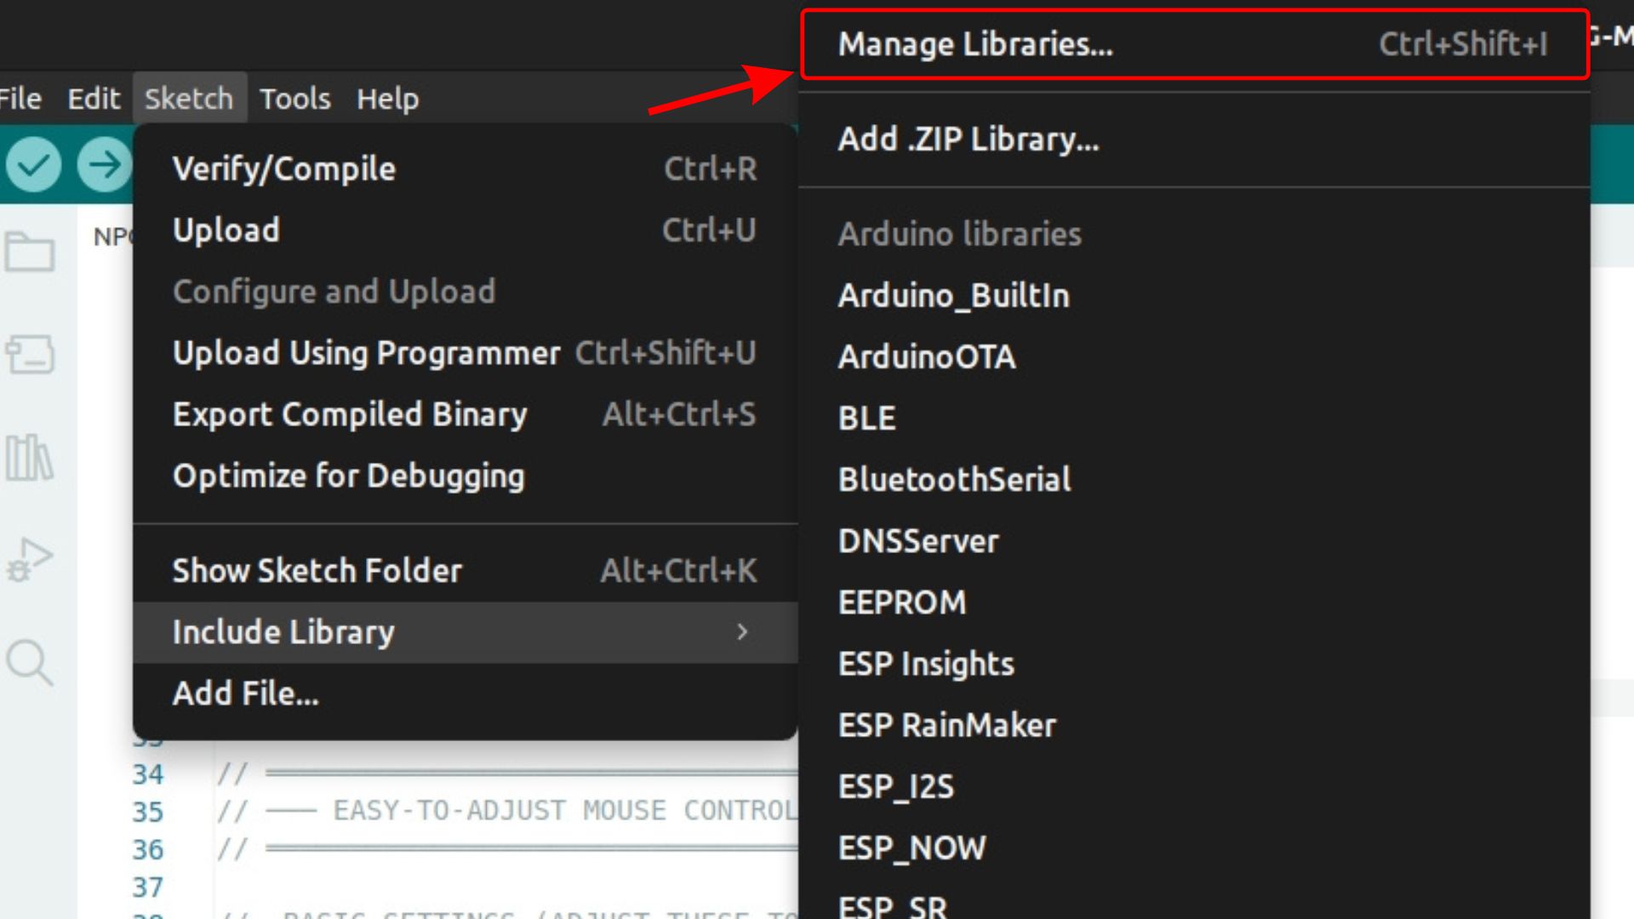Include the Arduino_BuiltIn library

1195,295
